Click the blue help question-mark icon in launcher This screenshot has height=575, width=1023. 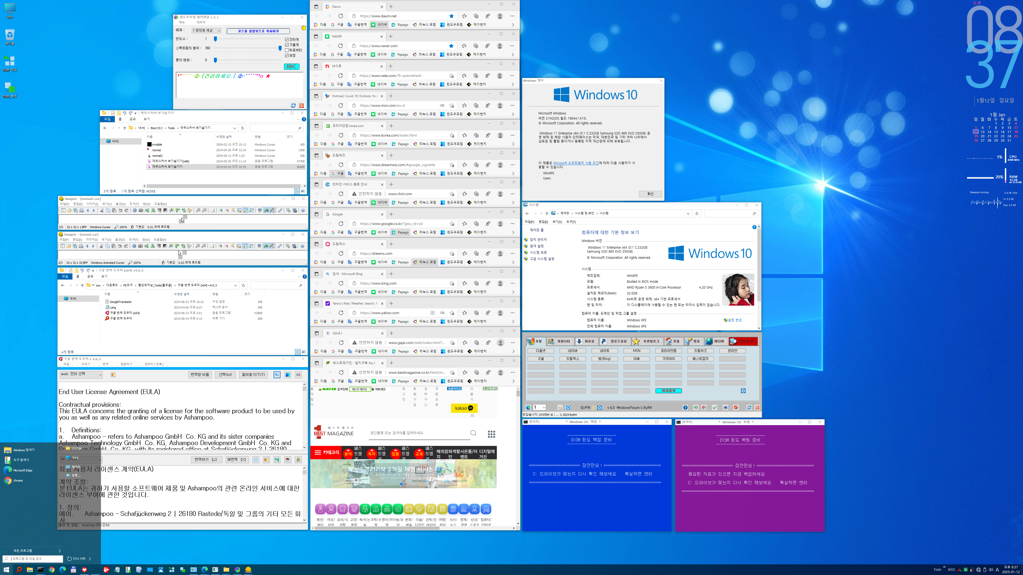click(x=685, y=408)
